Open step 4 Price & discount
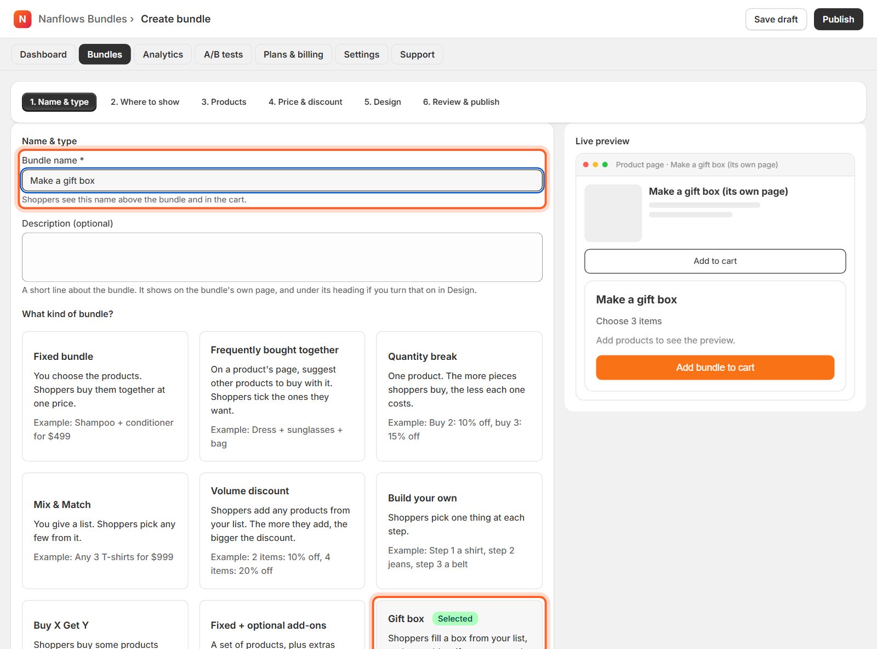Viewport: 877px width, 649px height. click(x=305, y=102)
